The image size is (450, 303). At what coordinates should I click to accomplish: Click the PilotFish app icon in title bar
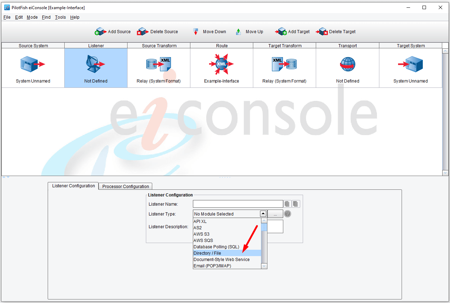(x=7, y=7)
